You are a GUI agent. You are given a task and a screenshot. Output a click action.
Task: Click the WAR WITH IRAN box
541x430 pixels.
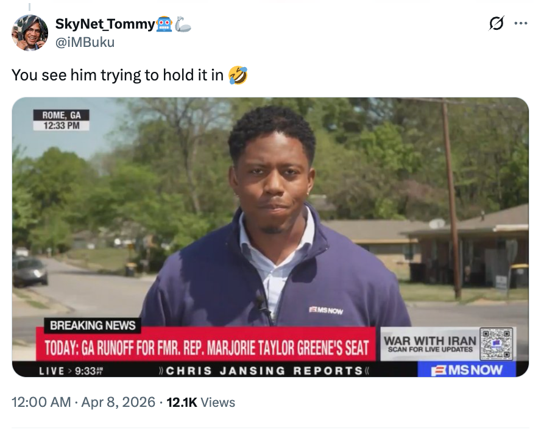pyautogui.click(x=430, y=344)
